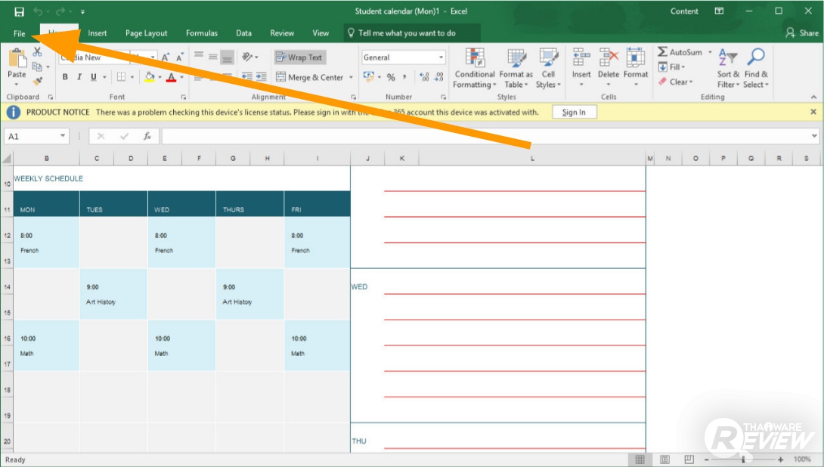Image resolution: width=824 pixels, height=467 pixels.
Task: Click the Save icon in the title bar
Action: point(19,11)
